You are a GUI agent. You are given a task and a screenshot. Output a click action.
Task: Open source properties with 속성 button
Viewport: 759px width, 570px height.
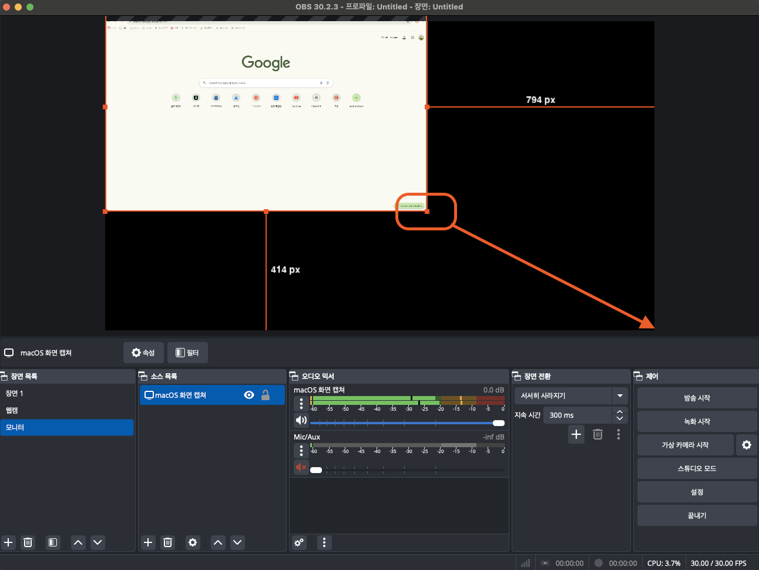pyautogui.click(x=143, y=353)
